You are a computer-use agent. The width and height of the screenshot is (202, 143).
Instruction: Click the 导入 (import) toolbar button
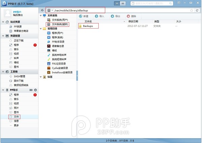click(99, 16)
